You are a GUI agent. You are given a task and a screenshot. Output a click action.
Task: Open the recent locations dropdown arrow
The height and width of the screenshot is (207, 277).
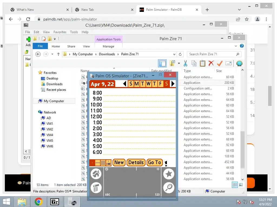pos(52,54)
